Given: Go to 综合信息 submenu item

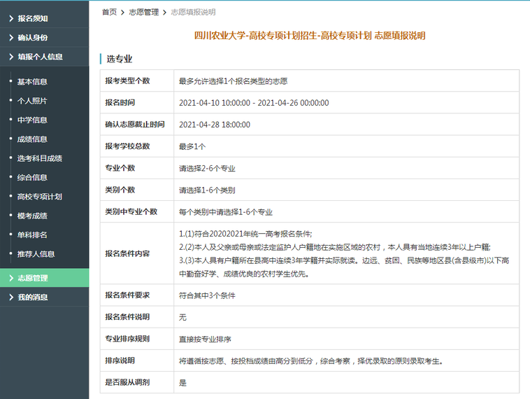Looking at the screenshot, I should 32,177.
